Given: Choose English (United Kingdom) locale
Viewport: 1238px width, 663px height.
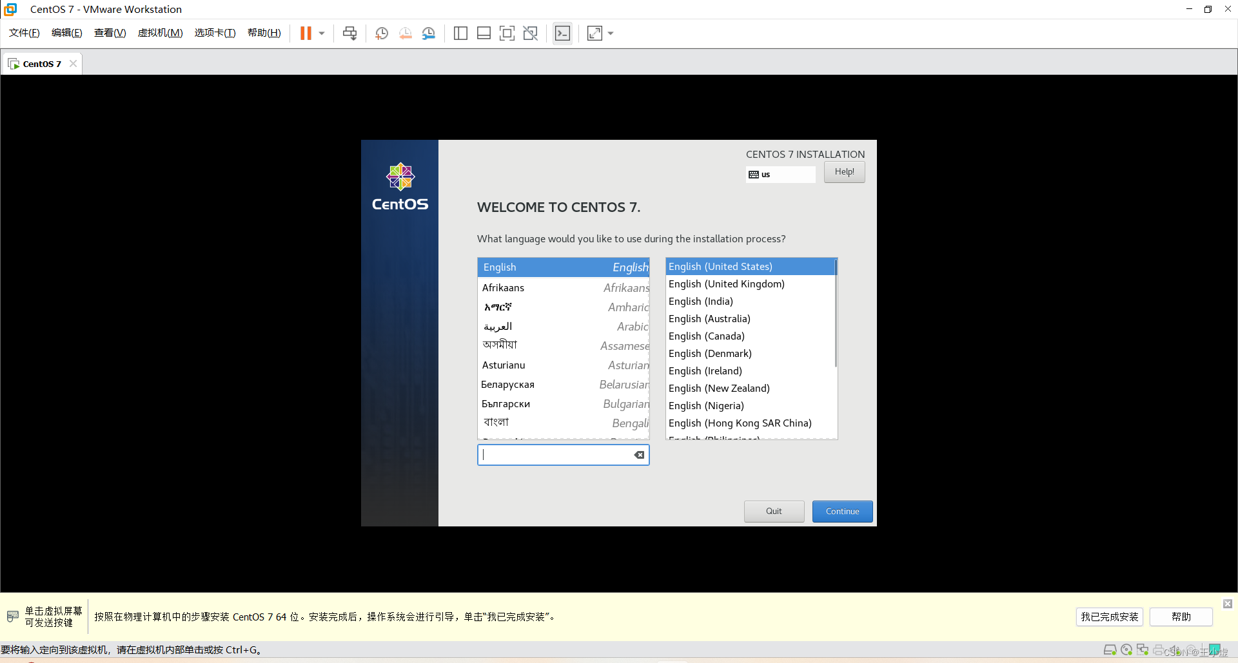Looking at the screenshot, I should point(750,284).
